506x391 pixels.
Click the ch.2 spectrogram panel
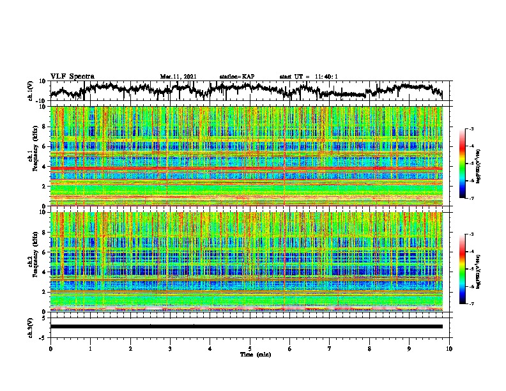pyautogui.click(x=247, y=262)
